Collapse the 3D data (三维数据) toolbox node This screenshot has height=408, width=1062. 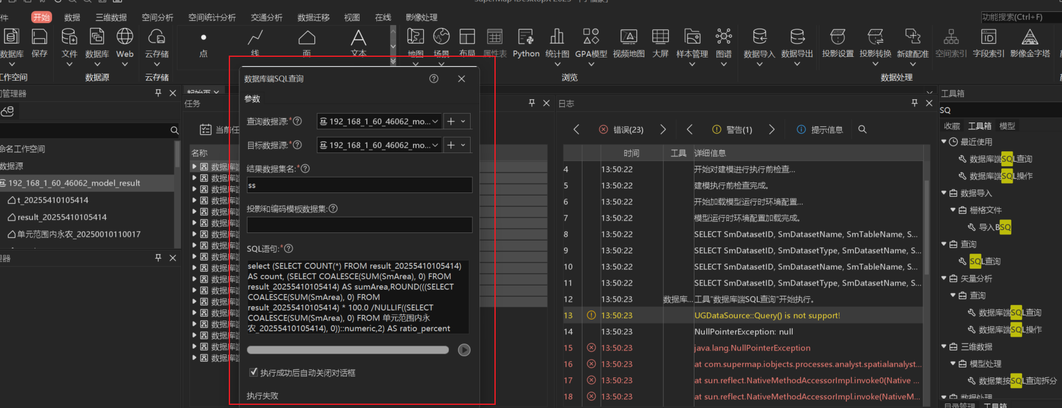944,347
